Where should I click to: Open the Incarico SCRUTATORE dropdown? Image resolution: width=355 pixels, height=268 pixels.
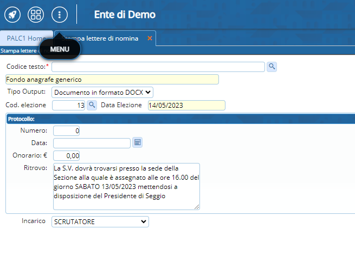(100, 221)
